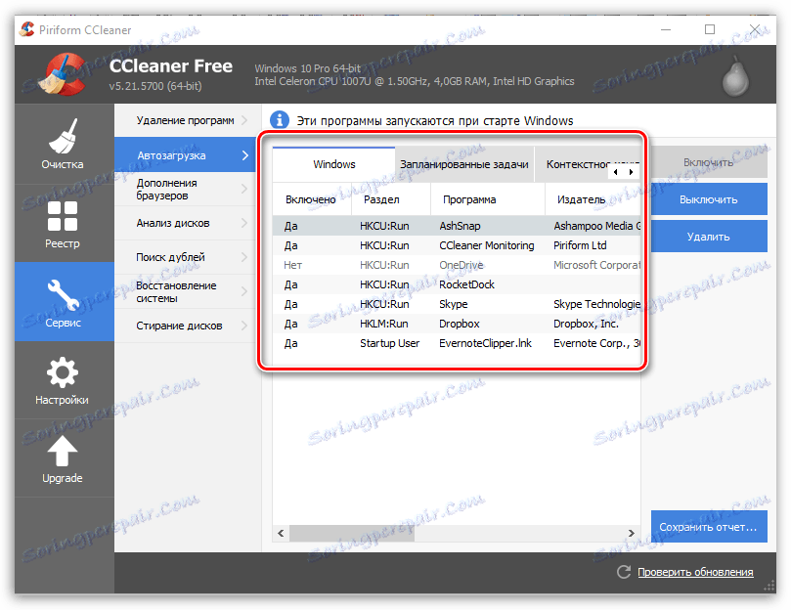Click the Включить button
791x610 pixels.
click(709, 162)
